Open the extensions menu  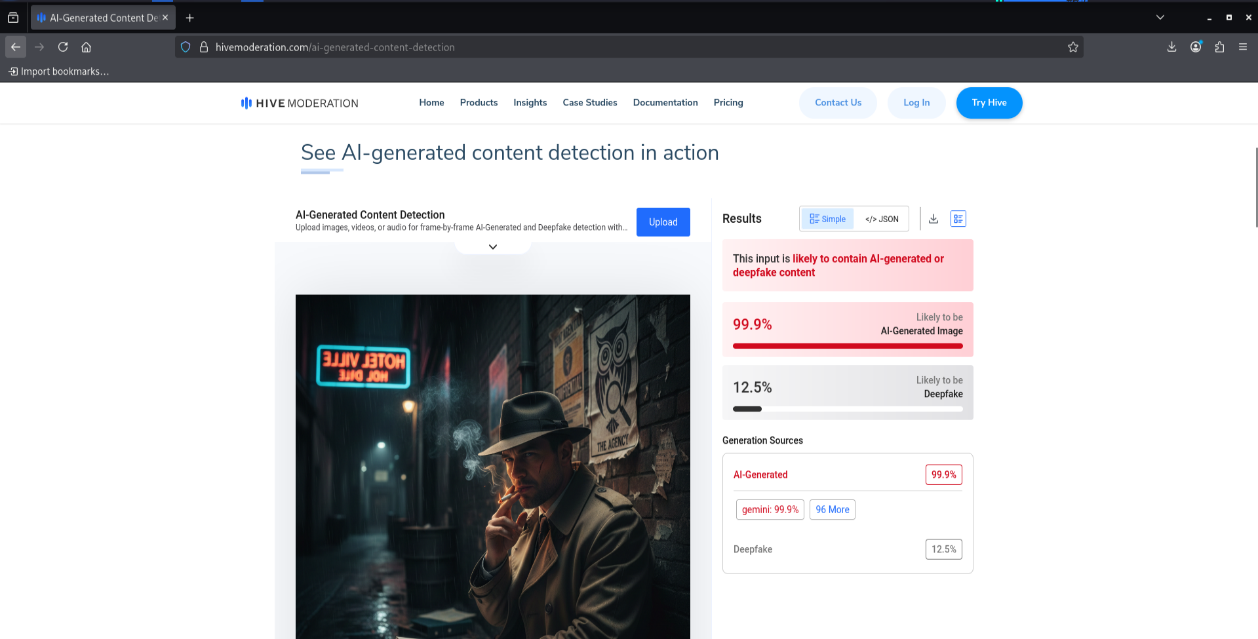pyautogui.click(x=1219, y=47)
